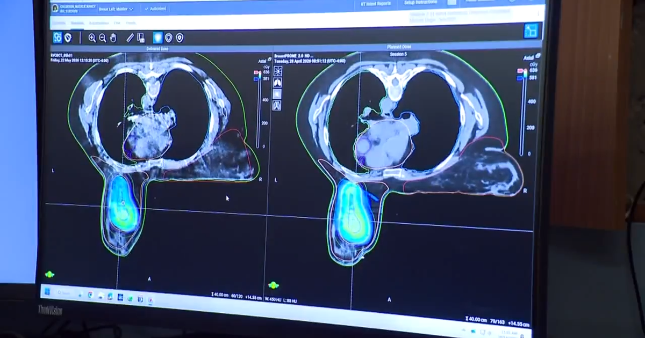
Task: Open Setup Instructions
Action: pyautogui.click(x=422, y=3)
